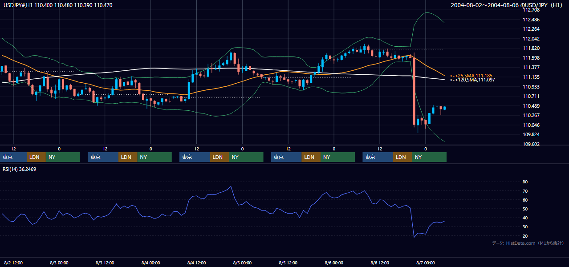Click price axis label 111.155
The height and width of the screenshot is (267, 569).
[531, 77]
